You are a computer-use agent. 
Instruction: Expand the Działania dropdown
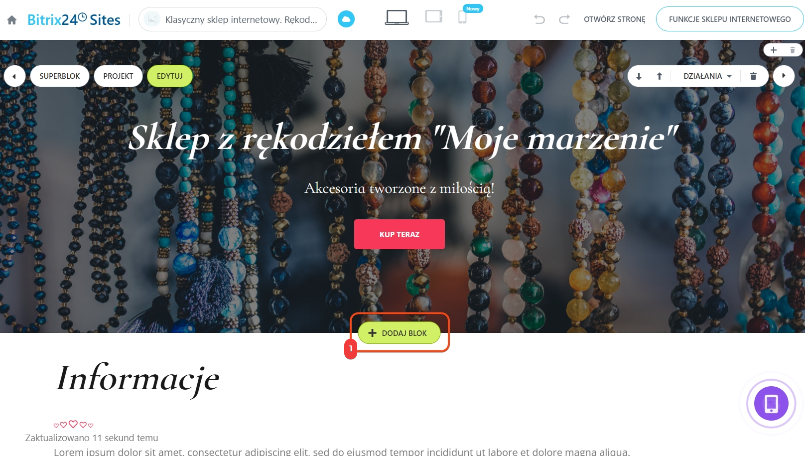tap(707, 76)
